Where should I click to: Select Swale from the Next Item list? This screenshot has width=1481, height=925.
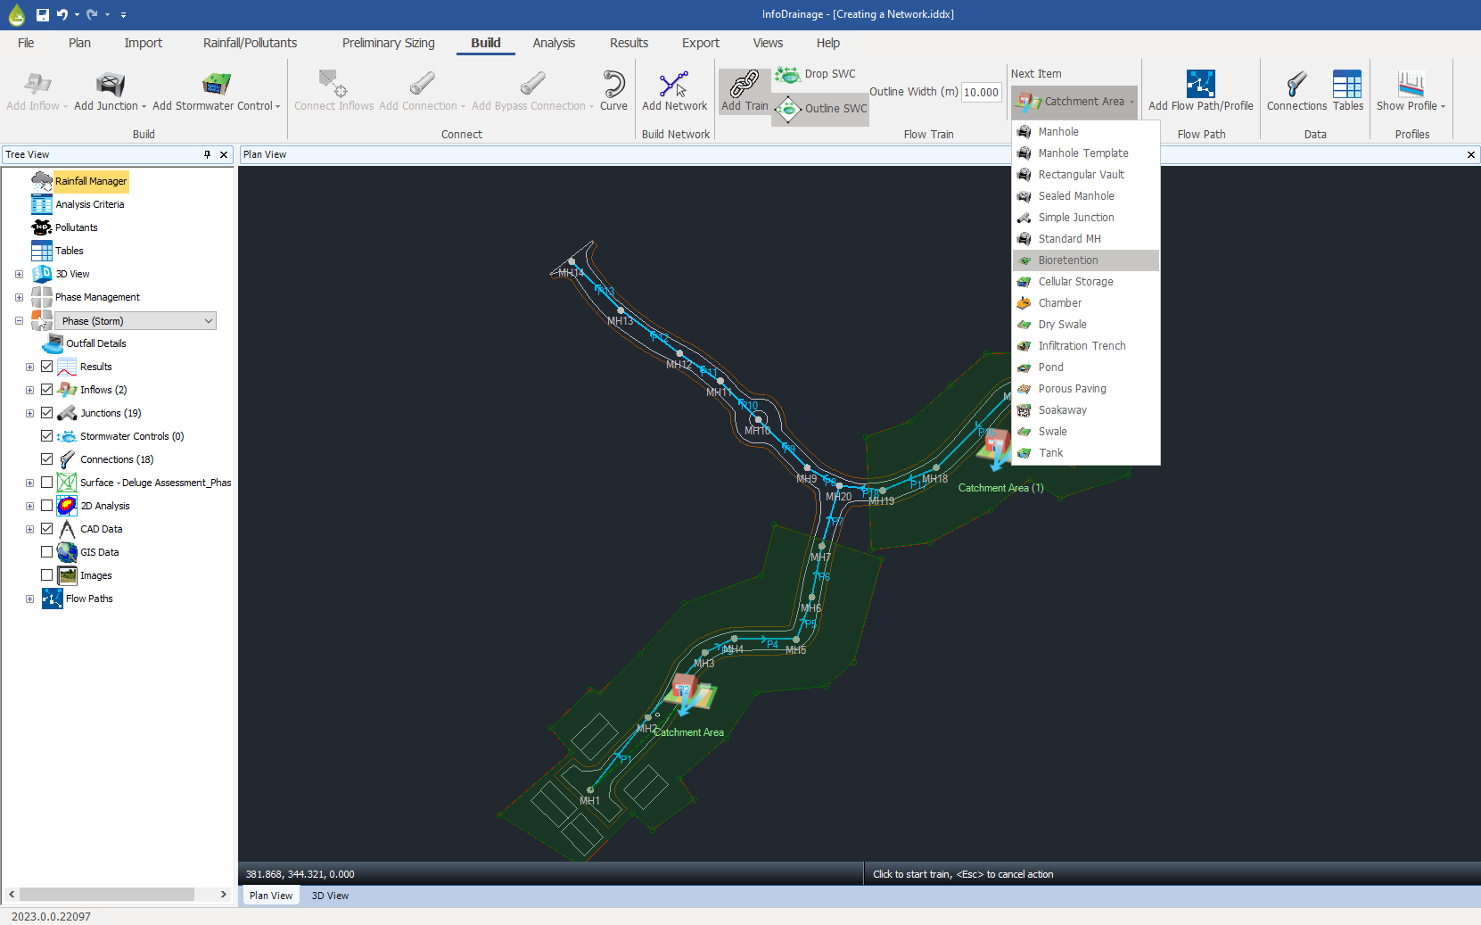pyautogui.click(x=1086, y=432)
